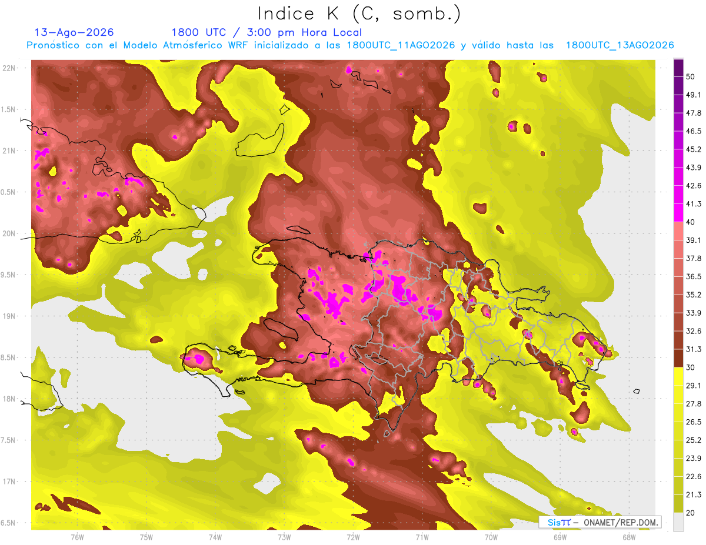Pick the legend color between 25.2 and 26.5
The height and width of the screenshot is (545, 706).
click(678, 432)
